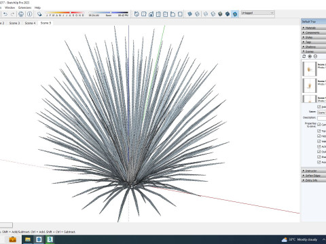Expand the Shadows tray panel
The height and width of the screenshot is (244, 326).
[x=314, y=47]
